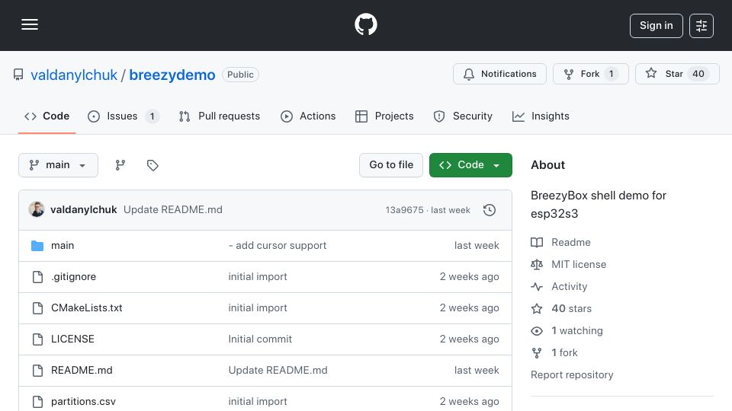Screen dimensions: 732x411
Task: Open the hamburger navigation menu
Action: point(30,24)
